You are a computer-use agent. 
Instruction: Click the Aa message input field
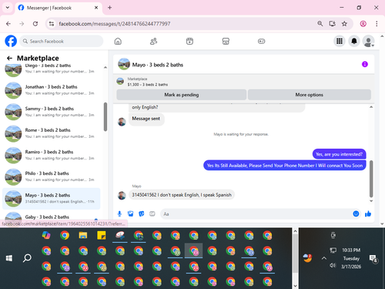(256, 213)
